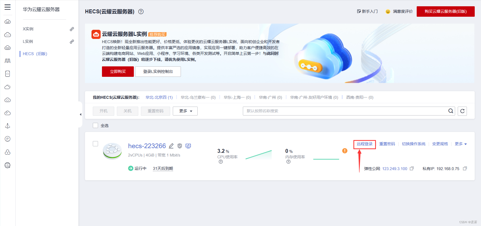Open the sidebar three-hexagon cluster icon
The width and height of the screenshot is (481, 226).
pos(8,152)
